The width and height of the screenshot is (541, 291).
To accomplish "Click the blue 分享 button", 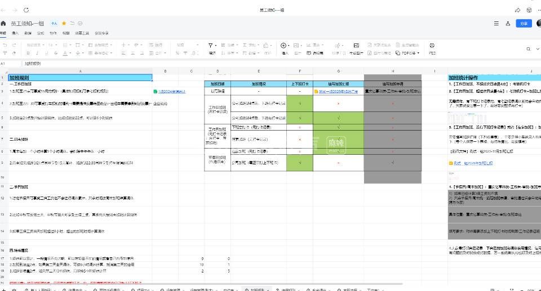I will (x=524, y=24).
